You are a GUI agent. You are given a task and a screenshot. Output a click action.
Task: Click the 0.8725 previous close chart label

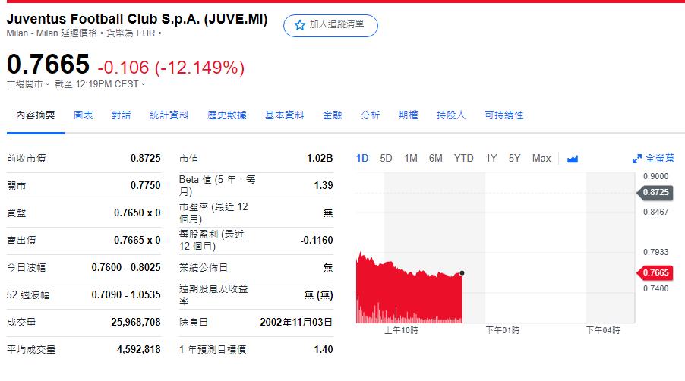click(x=655, y=192)
